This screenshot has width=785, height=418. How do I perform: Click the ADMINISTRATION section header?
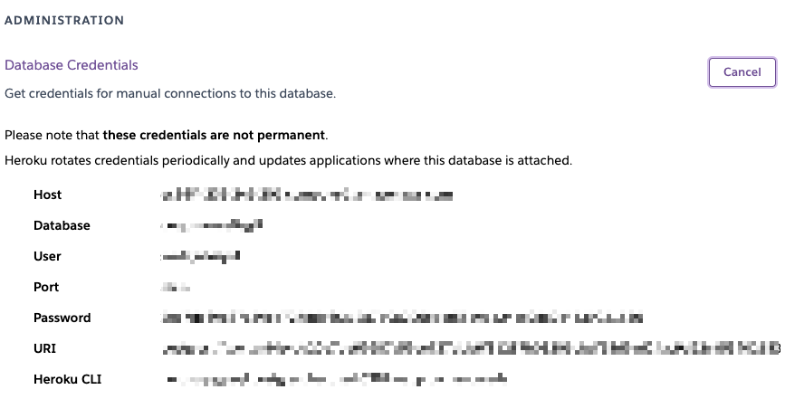point(64,21)
